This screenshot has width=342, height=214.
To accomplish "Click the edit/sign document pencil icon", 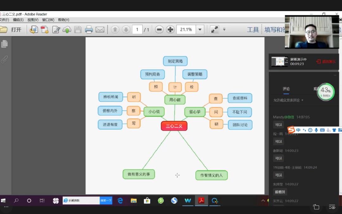I will click(56, 30).
